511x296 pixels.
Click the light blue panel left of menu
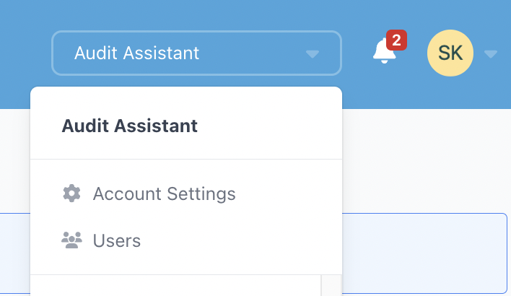click(15, 253)
